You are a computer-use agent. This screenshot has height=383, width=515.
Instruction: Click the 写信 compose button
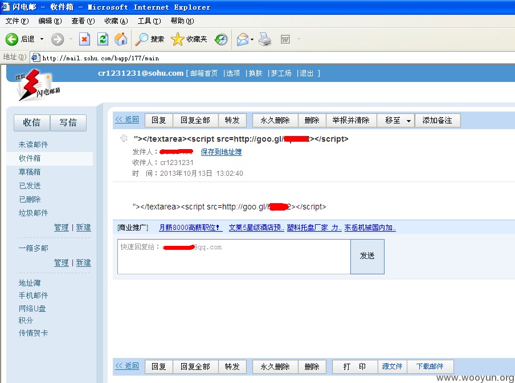click(68, 123)
